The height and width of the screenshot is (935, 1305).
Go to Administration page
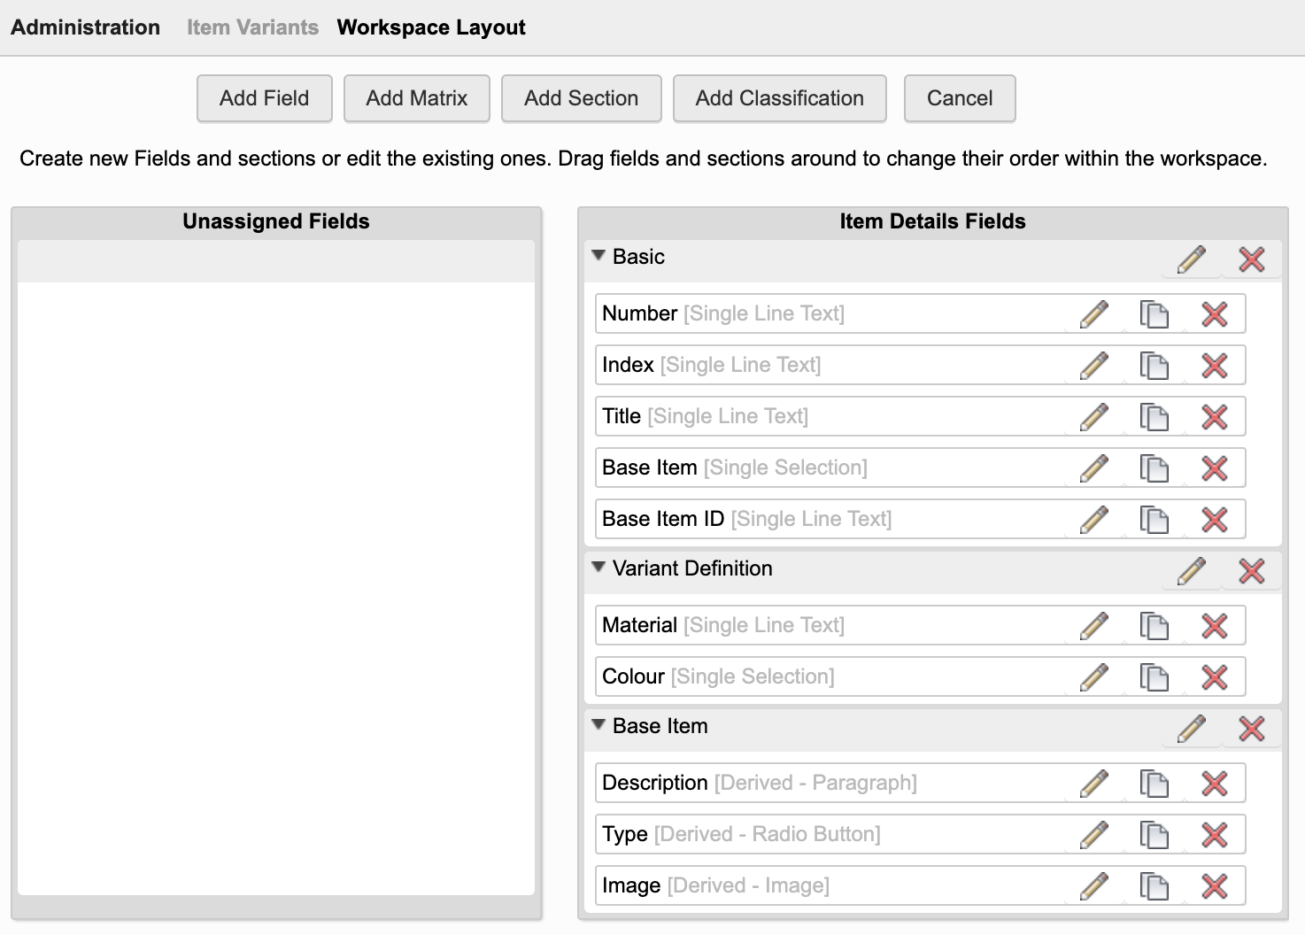click(85, 27)
